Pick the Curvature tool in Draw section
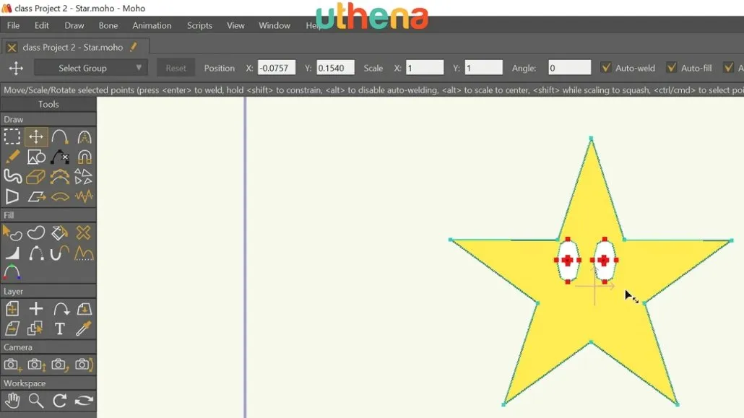 pos(84,136)
